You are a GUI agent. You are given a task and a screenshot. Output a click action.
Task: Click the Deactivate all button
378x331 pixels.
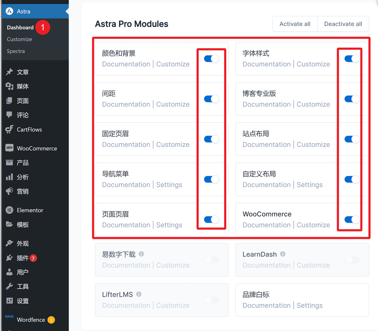(343, 24)
